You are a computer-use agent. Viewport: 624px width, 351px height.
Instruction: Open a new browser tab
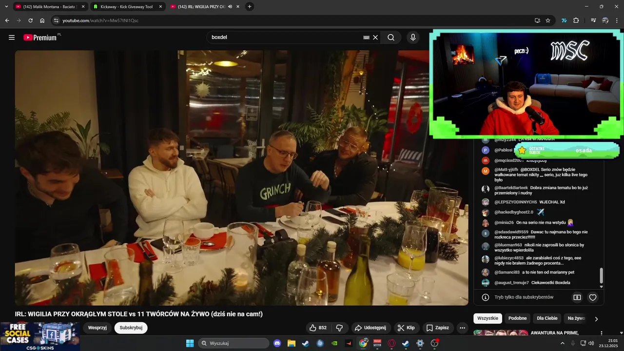tap(250, 6)
